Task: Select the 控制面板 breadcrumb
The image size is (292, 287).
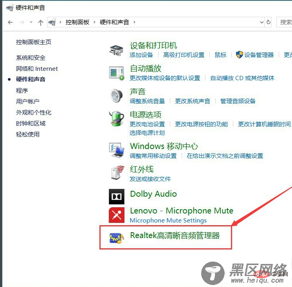Action: click(x=78, y=22)
